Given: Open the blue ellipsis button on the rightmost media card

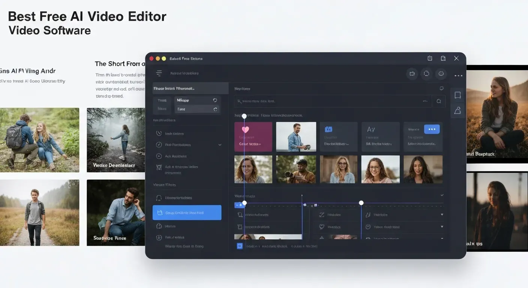Looking at the screenshot, I should point(432,129).
